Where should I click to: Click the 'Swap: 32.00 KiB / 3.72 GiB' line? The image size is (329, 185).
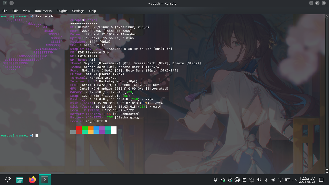click(100, 95)
